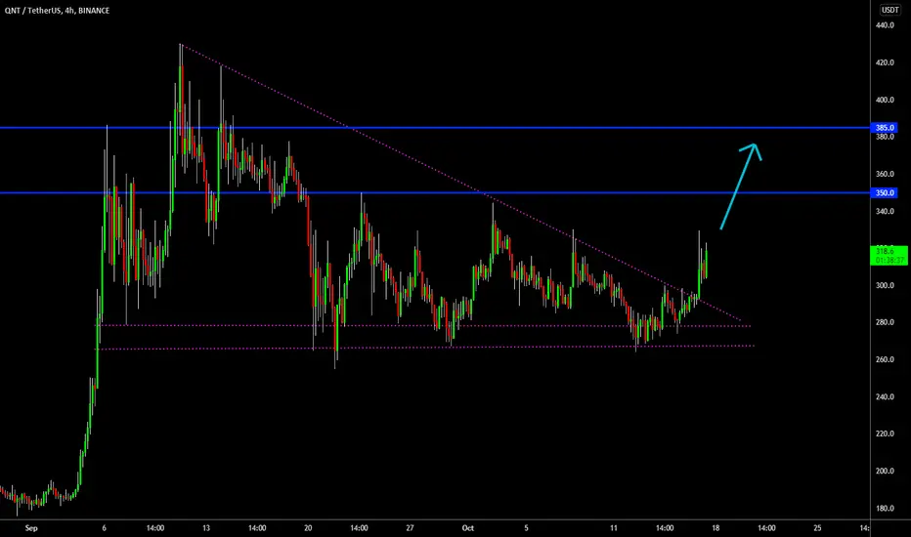The height and width of the screenshot is (537, 911).
Task: Click the 380.0 price axis label
Action: pos(885,138)
